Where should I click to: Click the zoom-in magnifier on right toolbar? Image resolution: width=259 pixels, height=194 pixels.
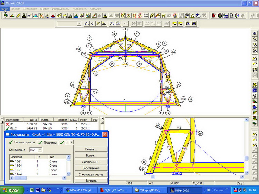[255, 34]
